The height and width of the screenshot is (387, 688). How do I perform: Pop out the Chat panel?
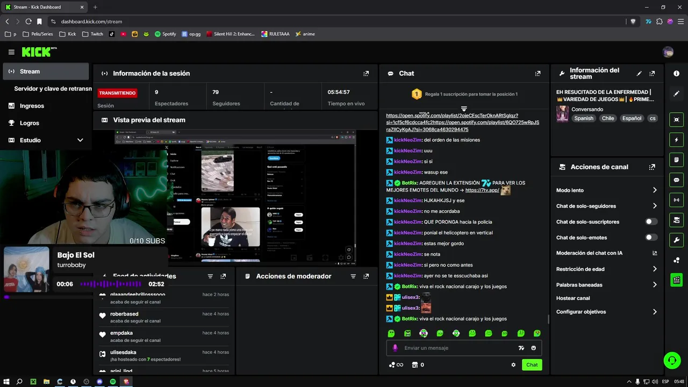537,74
